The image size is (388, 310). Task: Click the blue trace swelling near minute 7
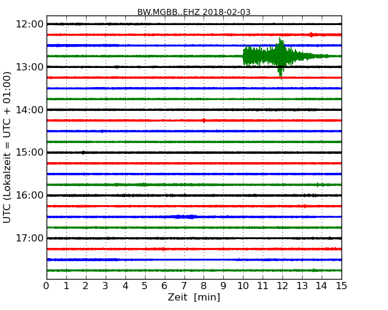pyautogui.click(x=184, y=217)
